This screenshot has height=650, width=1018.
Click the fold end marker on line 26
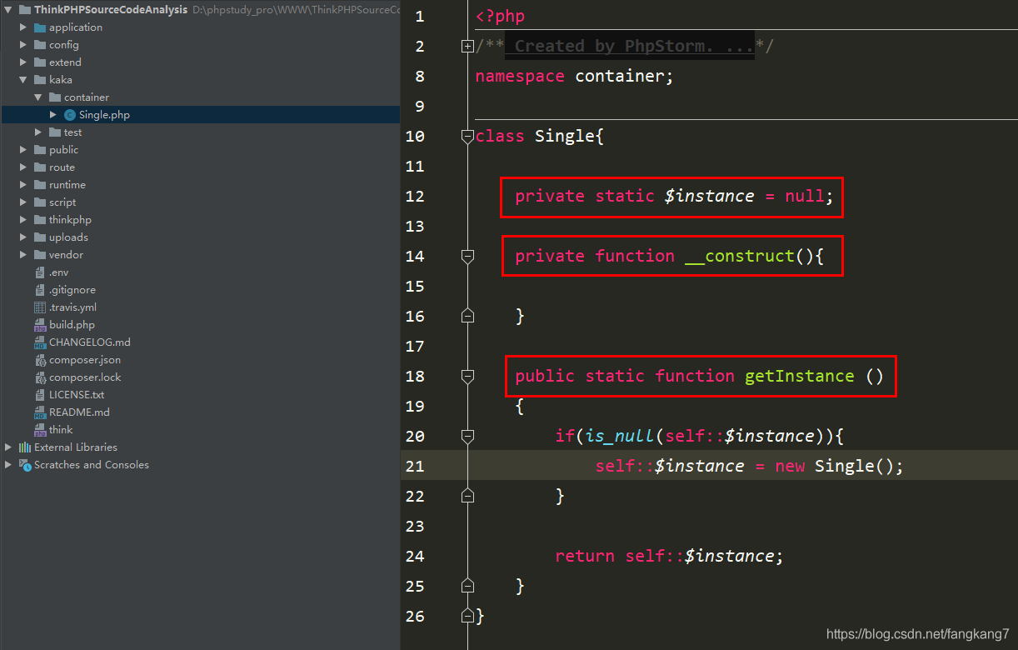pos(467,615)
